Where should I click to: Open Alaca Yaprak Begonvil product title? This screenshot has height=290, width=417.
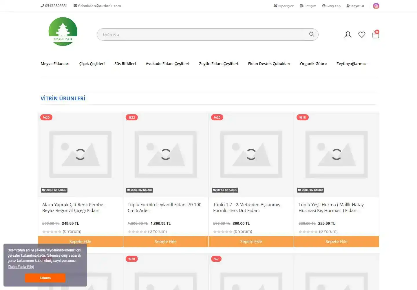(x=74, y=207)
